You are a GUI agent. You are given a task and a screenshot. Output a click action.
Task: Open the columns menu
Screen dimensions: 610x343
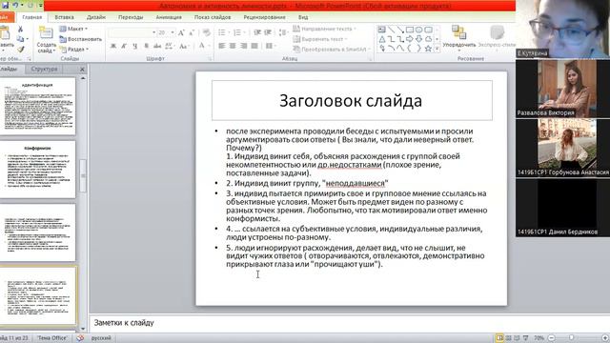[x=270, y=46]
